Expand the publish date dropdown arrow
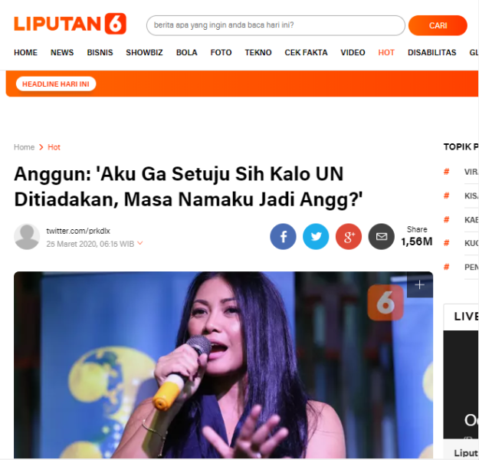Screen dimensions: 479x460 (x=140, y=243)
